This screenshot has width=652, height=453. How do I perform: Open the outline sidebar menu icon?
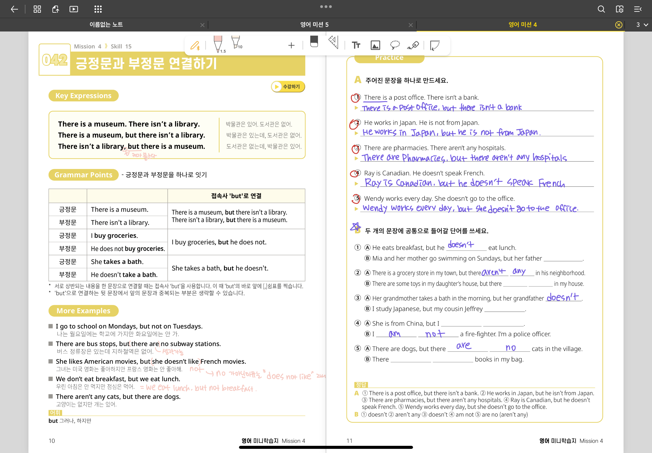[x=638, y=9]
